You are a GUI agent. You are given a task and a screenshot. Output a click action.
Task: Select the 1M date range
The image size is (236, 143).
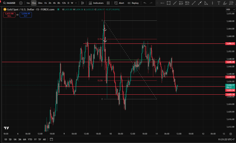tap(15, 139)
